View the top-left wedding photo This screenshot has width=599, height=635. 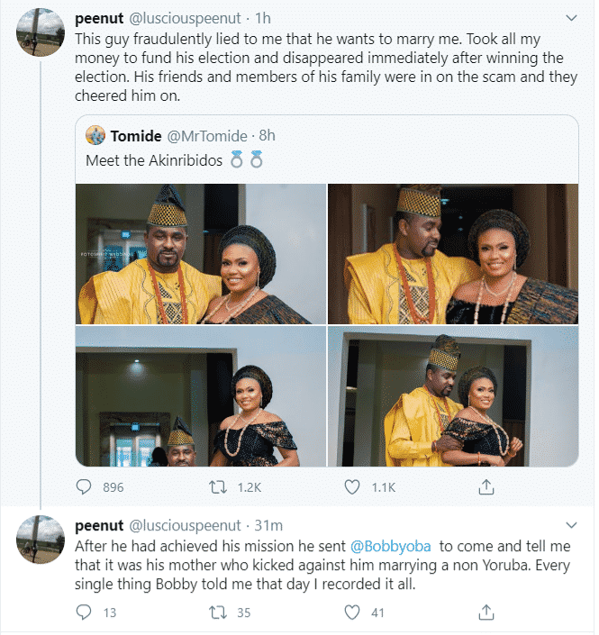click(x=200, y=253)
